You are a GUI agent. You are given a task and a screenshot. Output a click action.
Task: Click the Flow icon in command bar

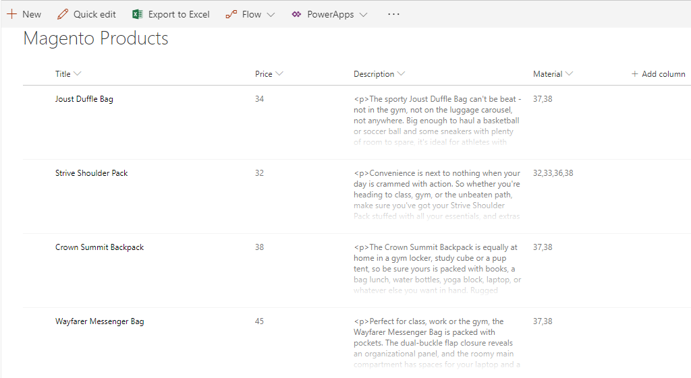[231, 14]
